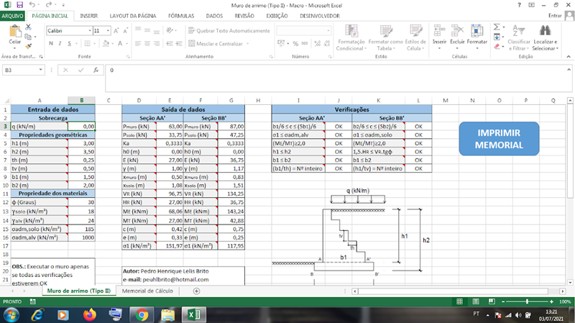575x323 pixels.
Task: Open Formatação Condicional menu
Action: tap(351, 37)
